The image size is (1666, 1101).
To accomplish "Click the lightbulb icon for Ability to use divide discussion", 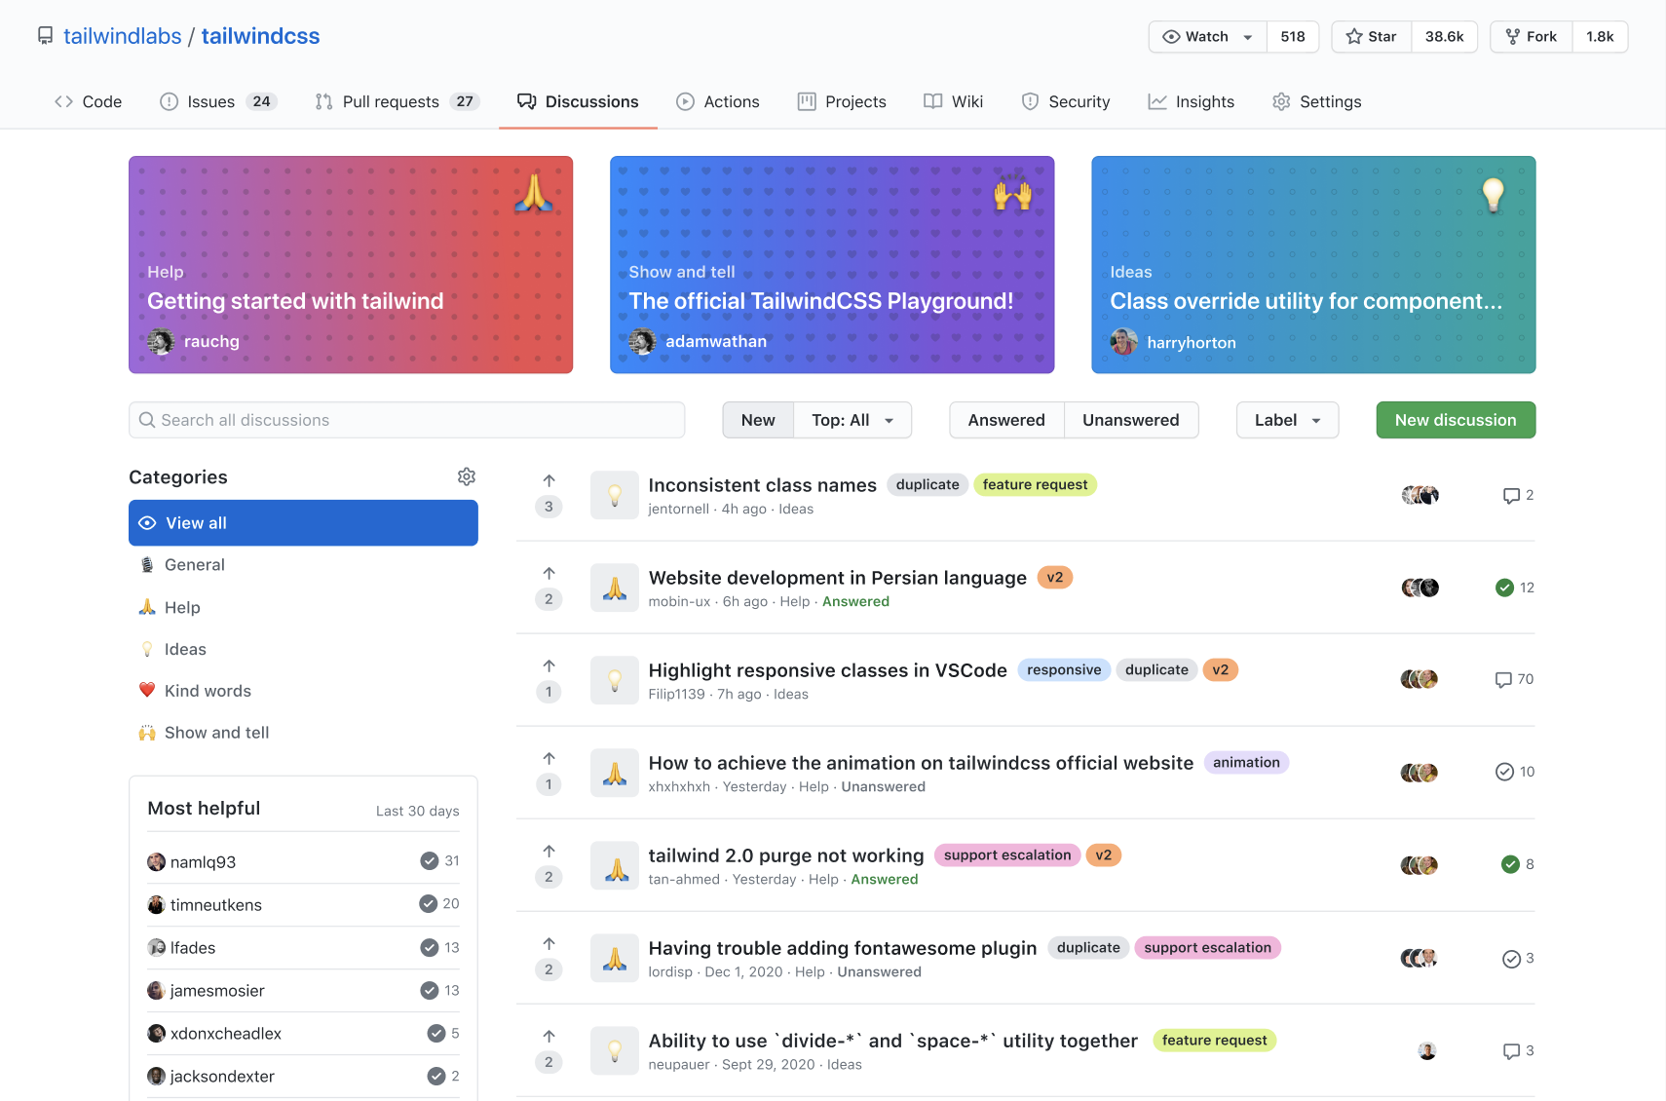I will click(615, 1050).
